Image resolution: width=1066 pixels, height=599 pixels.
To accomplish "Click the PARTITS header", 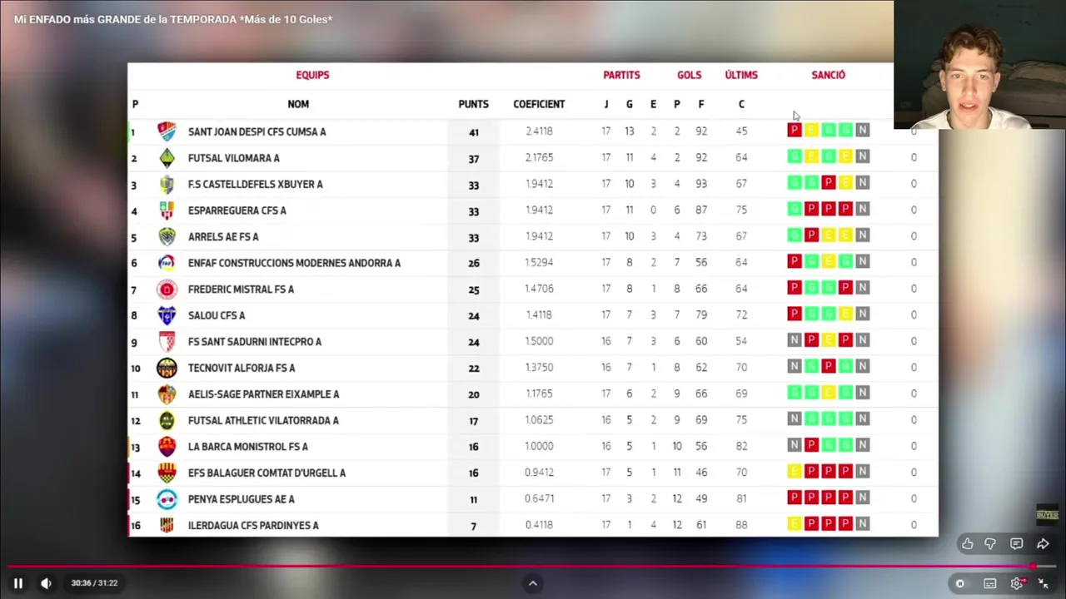I will [x=621, y=75].
